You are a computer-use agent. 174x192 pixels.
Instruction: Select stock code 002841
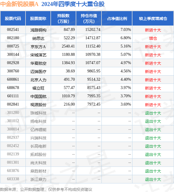(13, 104)
